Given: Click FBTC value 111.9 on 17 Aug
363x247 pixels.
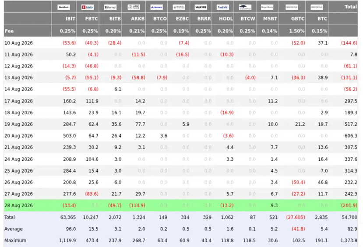Looking at the screenshot, I should (x=92, y=101).
